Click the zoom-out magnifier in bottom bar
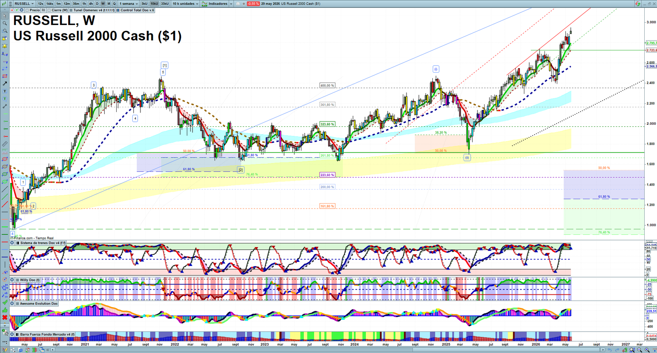 pos(639,350)
